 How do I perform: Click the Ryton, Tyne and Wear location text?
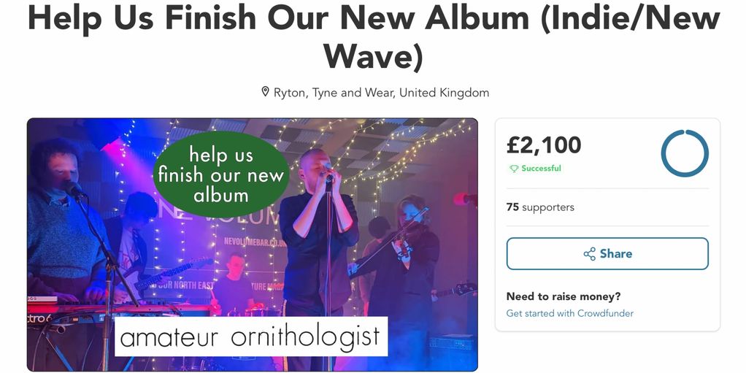(x=381, y=92)
